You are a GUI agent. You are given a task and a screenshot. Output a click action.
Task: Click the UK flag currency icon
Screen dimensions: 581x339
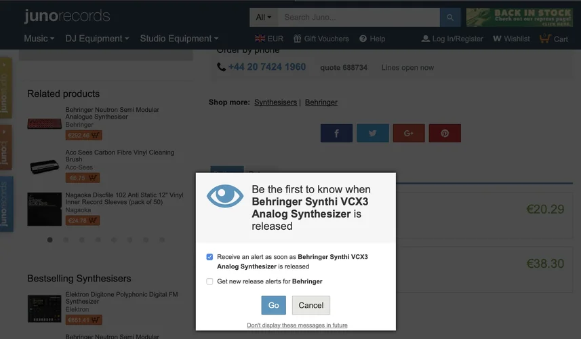click(x=260, y=39)
